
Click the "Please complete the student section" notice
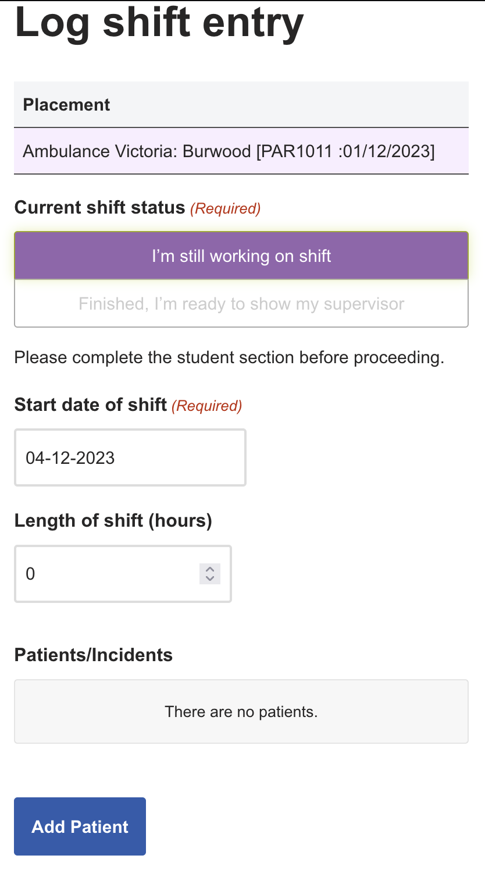(x=229, y=357)
